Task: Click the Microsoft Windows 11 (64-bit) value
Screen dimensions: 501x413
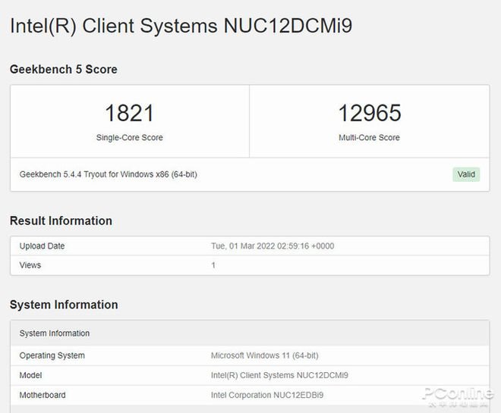Action: click(x=265, y=355)
